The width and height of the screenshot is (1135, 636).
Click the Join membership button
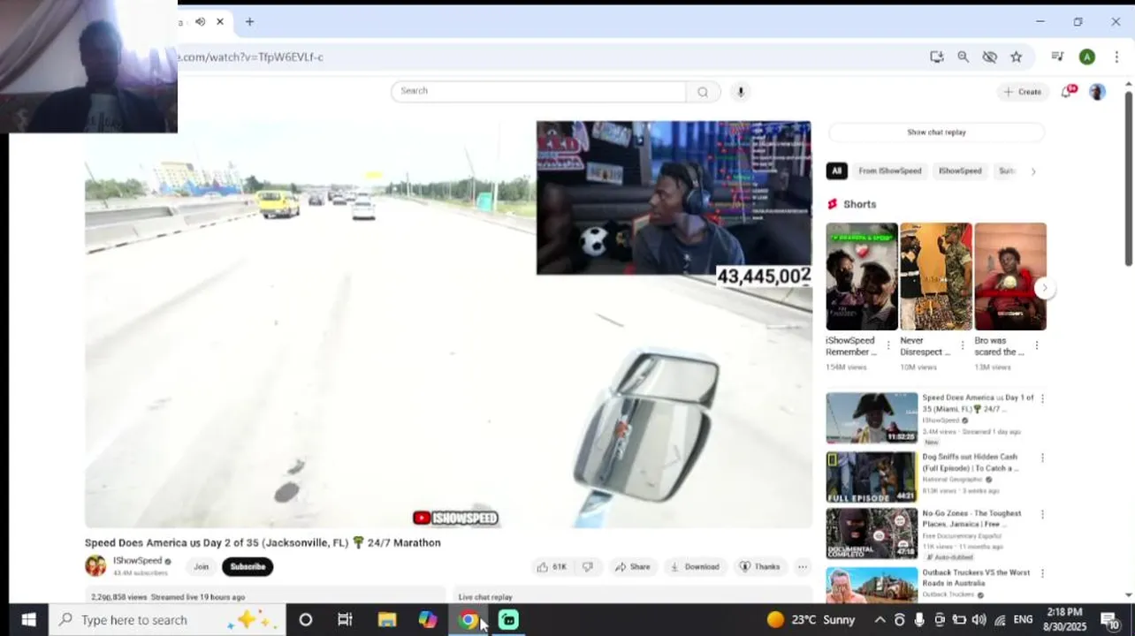pos(202,567)
